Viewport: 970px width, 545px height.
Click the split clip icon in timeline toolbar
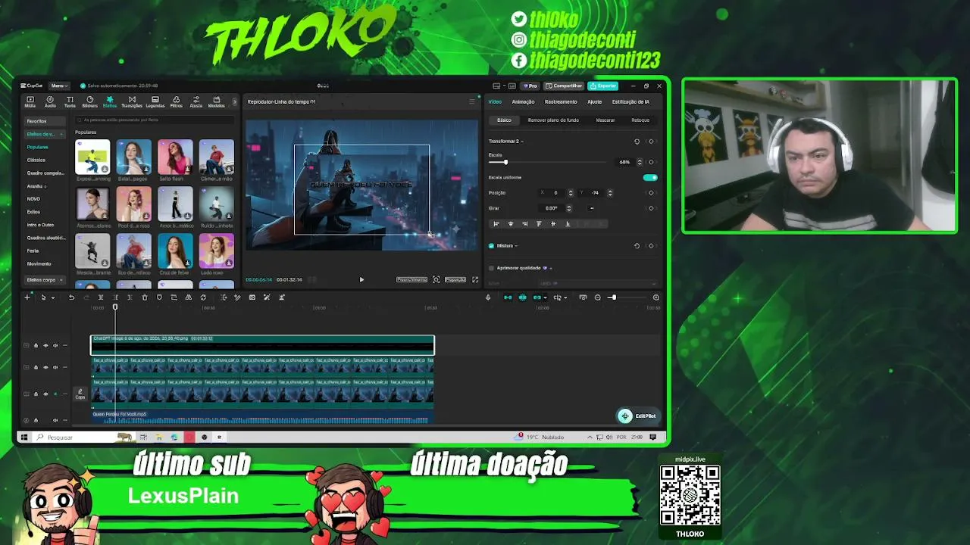coord(101,297)
